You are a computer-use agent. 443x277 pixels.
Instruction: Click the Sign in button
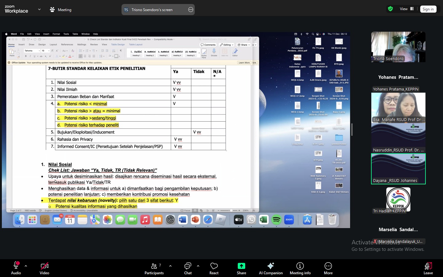[428, 9]
